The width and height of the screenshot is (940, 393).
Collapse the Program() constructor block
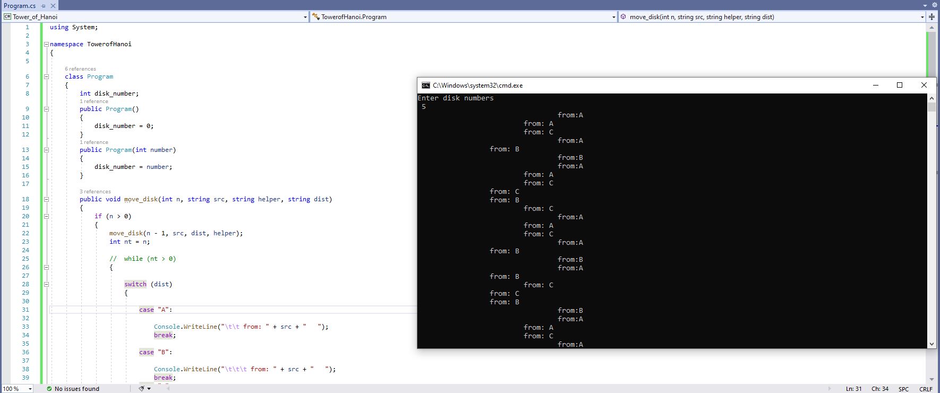46,109
